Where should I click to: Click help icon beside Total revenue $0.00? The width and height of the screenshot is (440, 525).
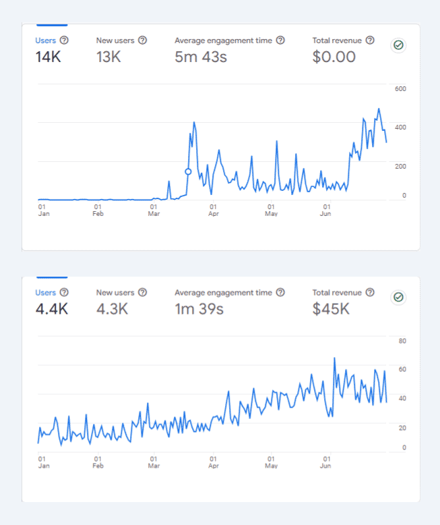coord(370,40)
